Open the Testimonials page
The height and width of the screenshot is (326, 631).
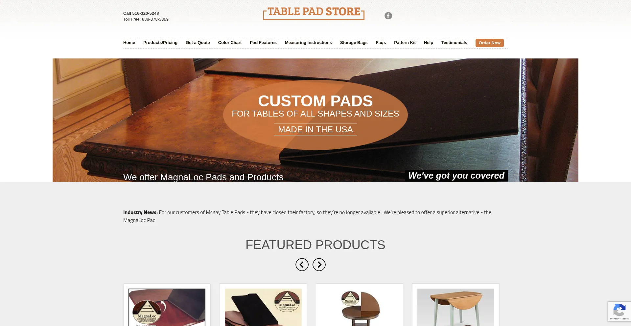click(x=454, y=43)
